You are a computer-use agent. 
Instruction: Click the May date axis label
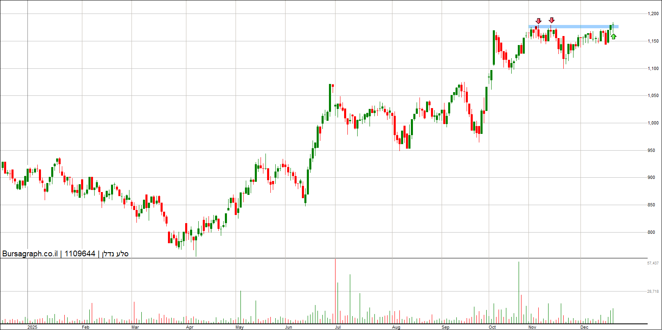pyautogui.click(x=240, y=327)
